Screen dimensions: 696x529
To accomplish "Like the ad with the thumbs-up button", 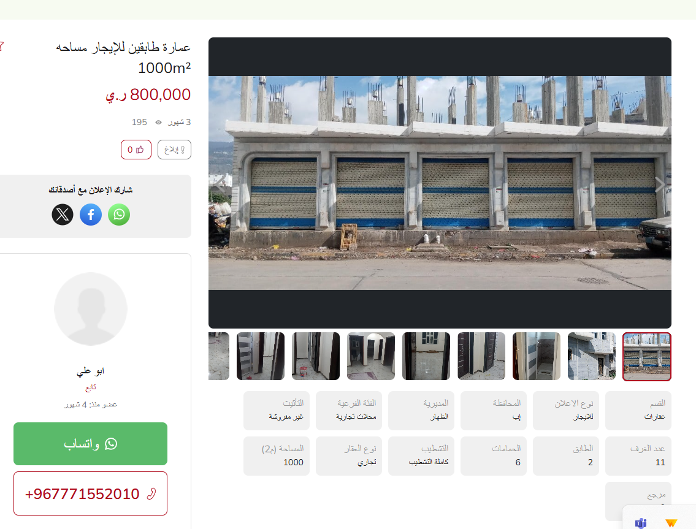I will tap(136, 150).
